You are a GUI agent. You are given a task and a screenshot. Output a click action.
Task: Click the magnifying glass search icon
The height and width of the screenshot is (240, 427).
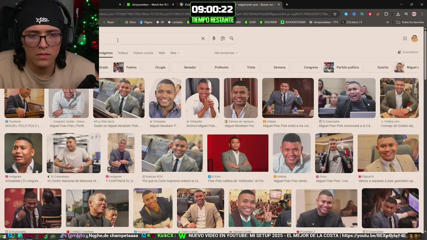[232, 38]
